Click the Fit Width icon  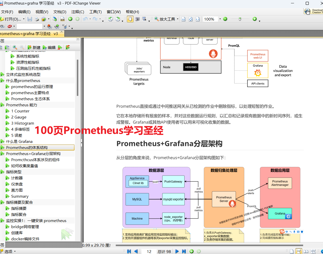tap(198, 19)
